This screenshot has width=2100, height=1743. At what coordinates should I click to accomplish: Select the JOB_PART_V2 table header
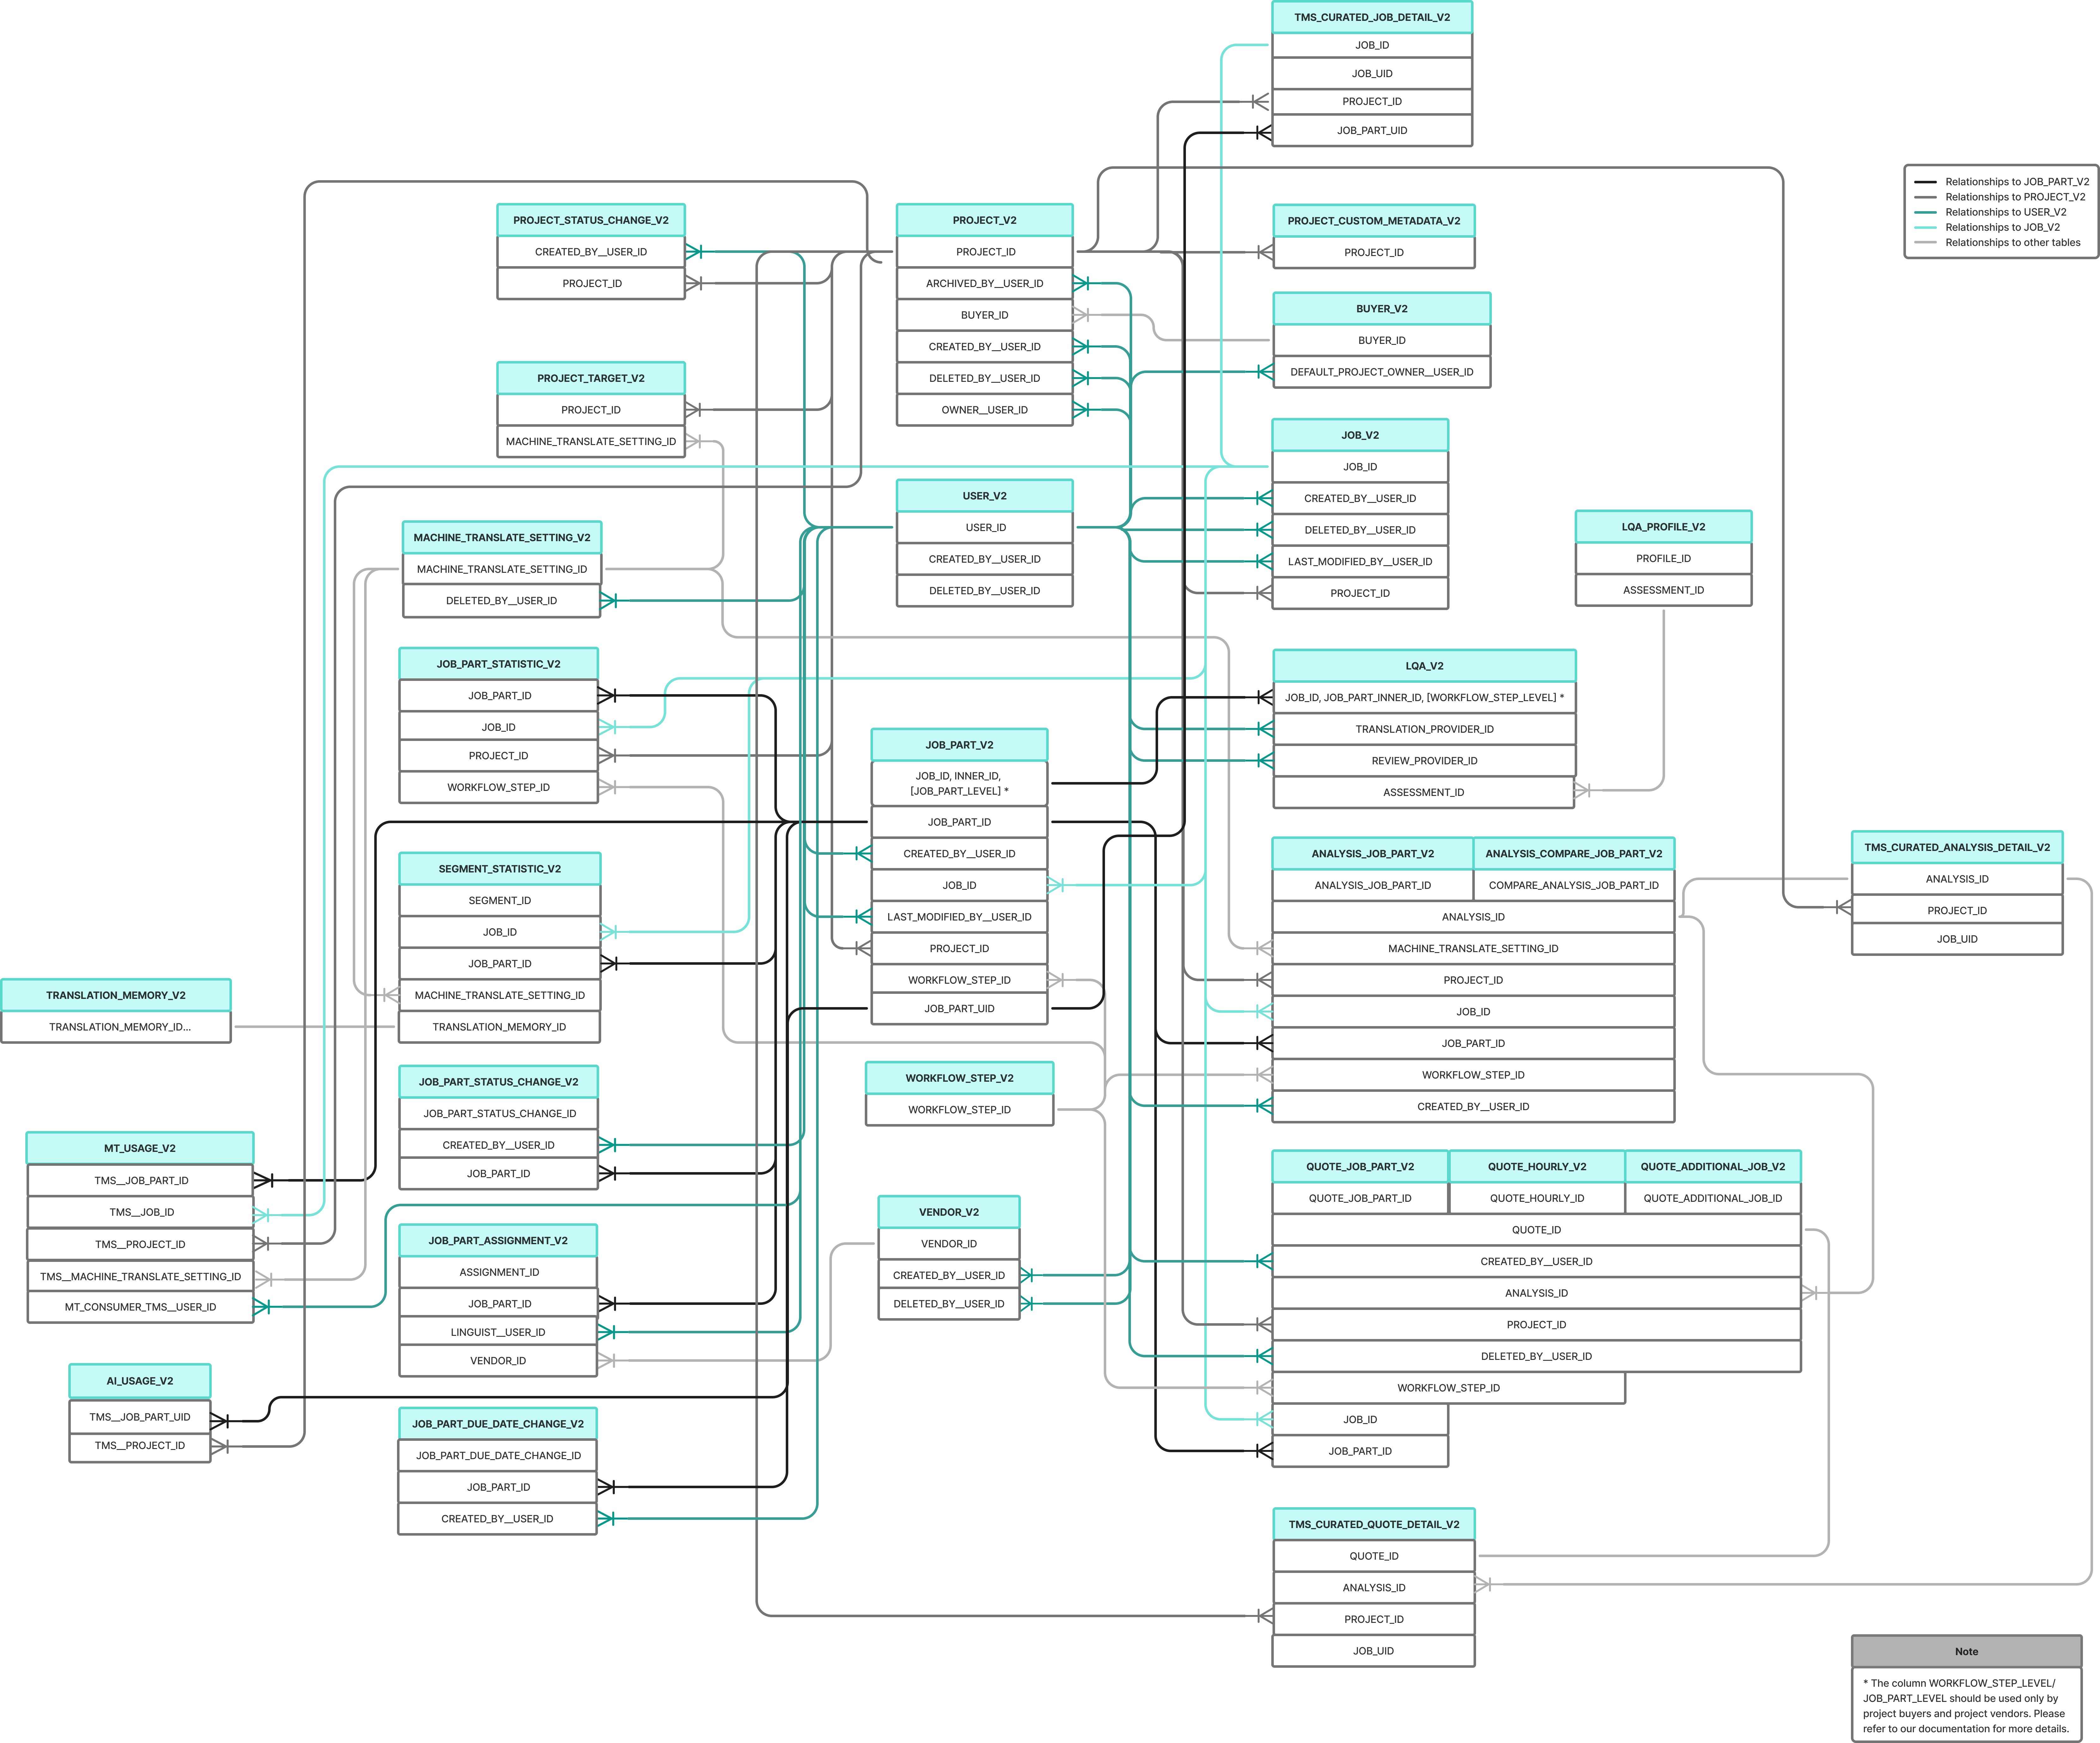959,745
